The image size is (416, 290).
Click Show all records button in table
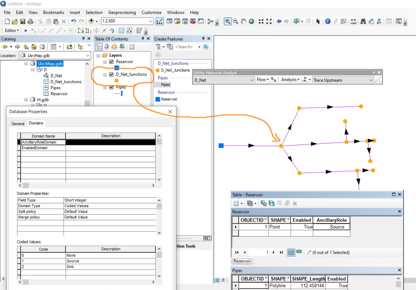[291, 252]
